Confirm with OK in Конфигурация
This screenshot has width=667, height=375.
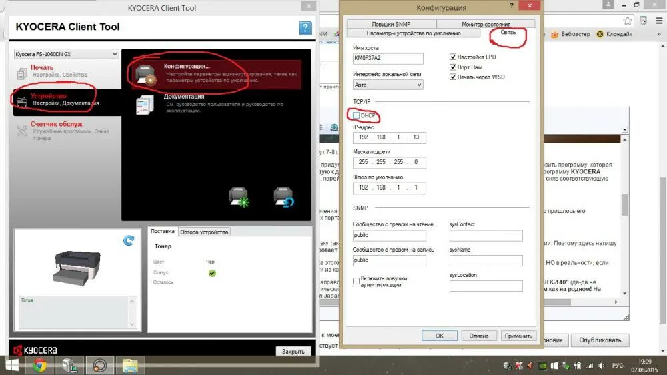[440, 336]
